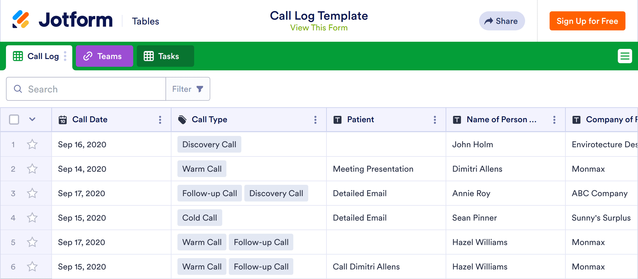Toggle the select all rows checkbox
This screenshot has height=279, width=638.
pos(14,120)
